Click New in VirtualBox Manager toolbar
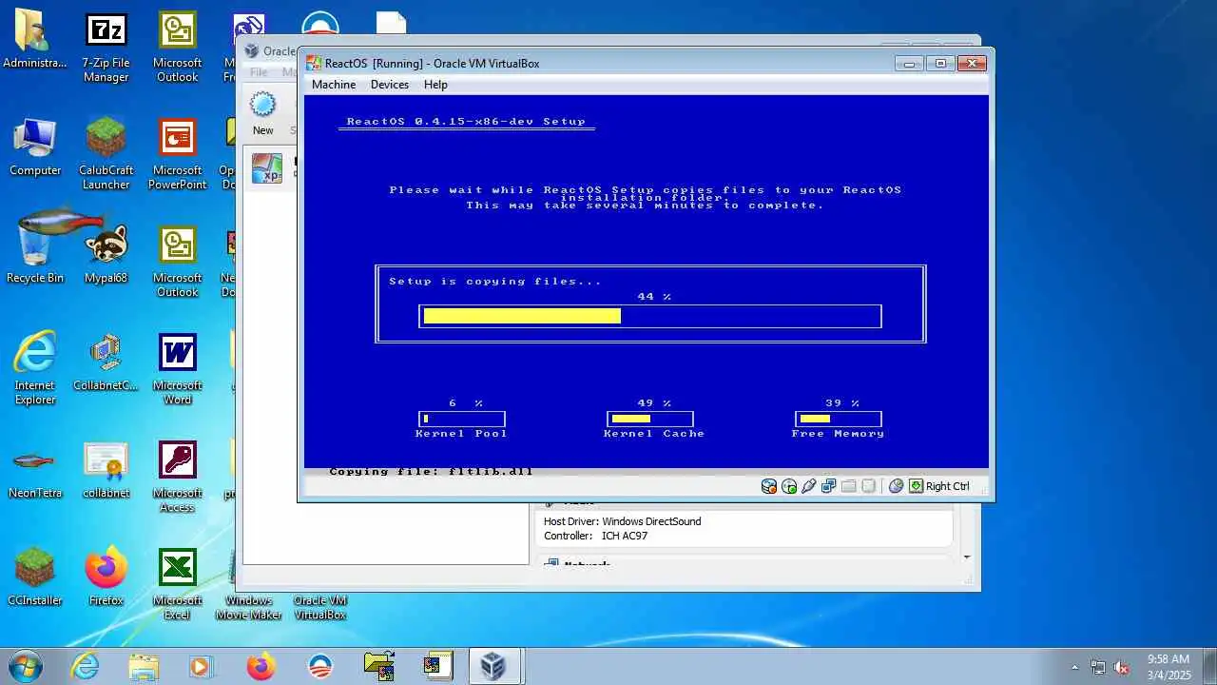The image size is (1217, 685). click(263, 112)
